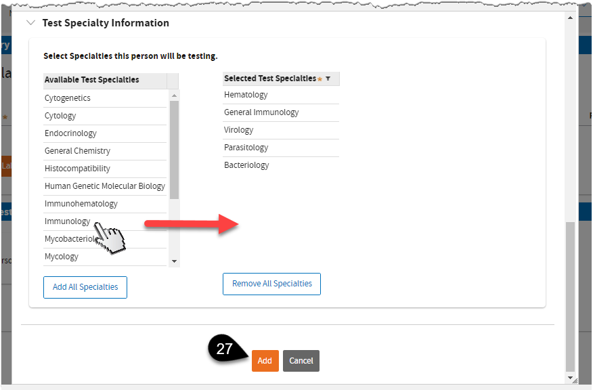This screenshot has width=593, height=390.
Task: Click Remove All Specialties
Action: [x=271, y=284]
